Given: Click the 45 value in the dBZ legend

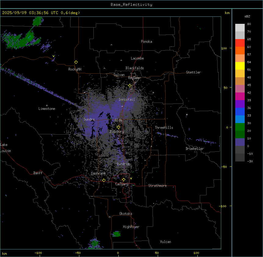Looking at the screenshot, I should click(x=249, y=85).
